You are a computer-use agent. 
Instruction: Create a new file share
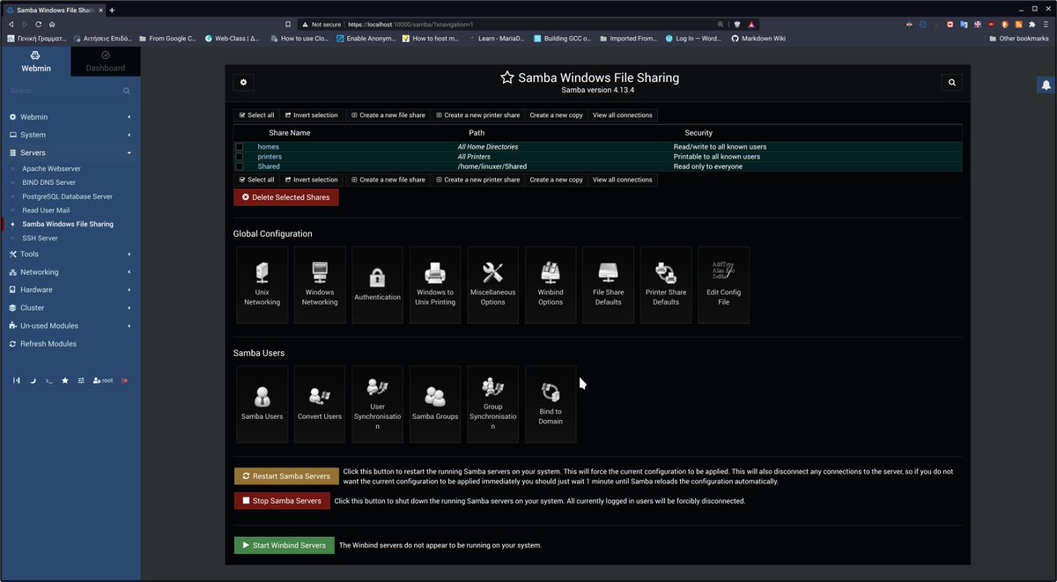pos(388,114)
